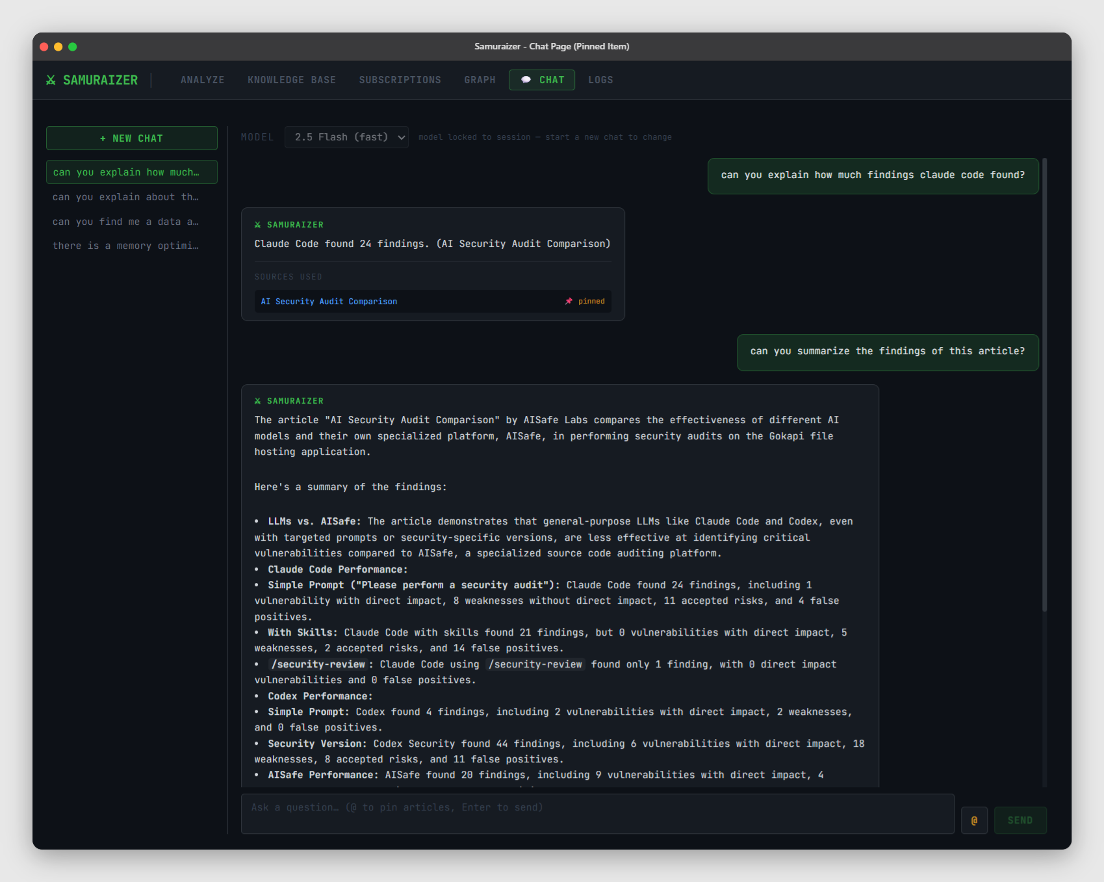Open chat 'can you find me a data a…'

[x=132, y=222]
